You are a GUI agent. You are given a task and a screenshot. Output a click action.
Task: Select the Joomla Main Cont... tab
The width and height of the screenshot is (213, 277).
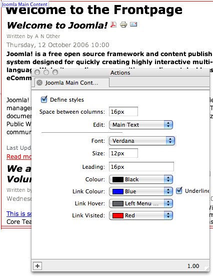coord(71,83)
